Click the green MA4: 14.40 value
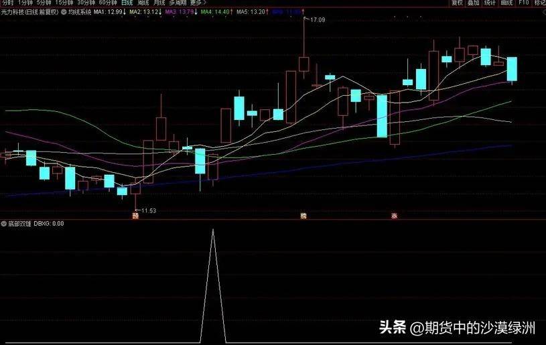The height and width of the screenshot is (345, 546). (217, 12)
